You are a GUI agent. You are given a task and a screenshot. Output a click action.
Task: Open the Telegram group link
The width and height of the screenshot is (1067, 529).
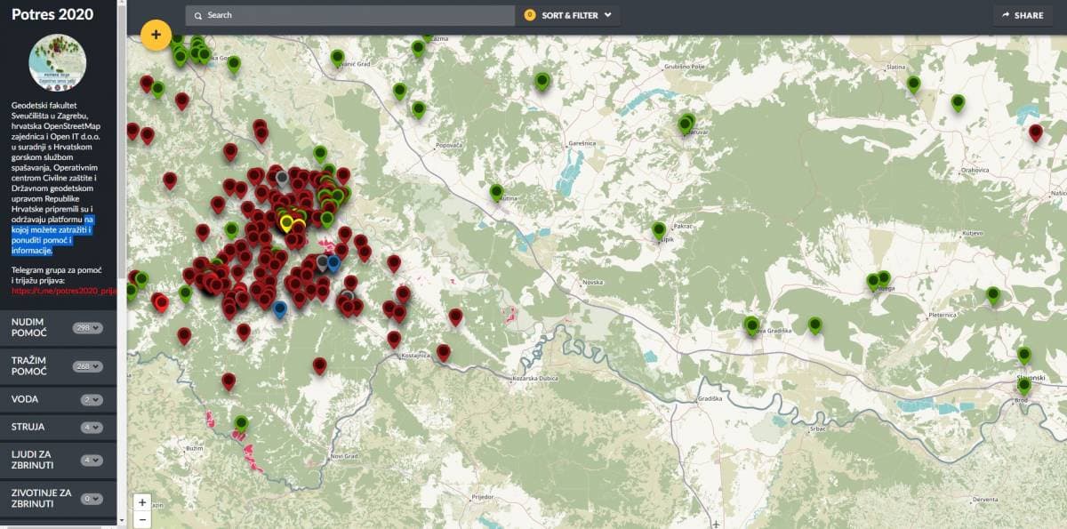64,291
